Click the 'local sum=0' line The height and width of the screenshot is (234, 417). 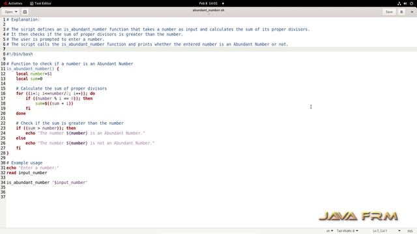click(29, 79)
